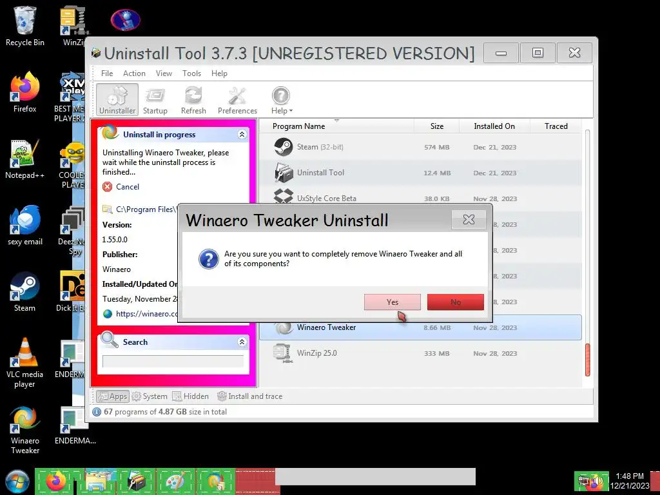The height and width of the screenshot is (495, 660).
Task: Collapse the Search panel
Action: click(x=242, y=342)
